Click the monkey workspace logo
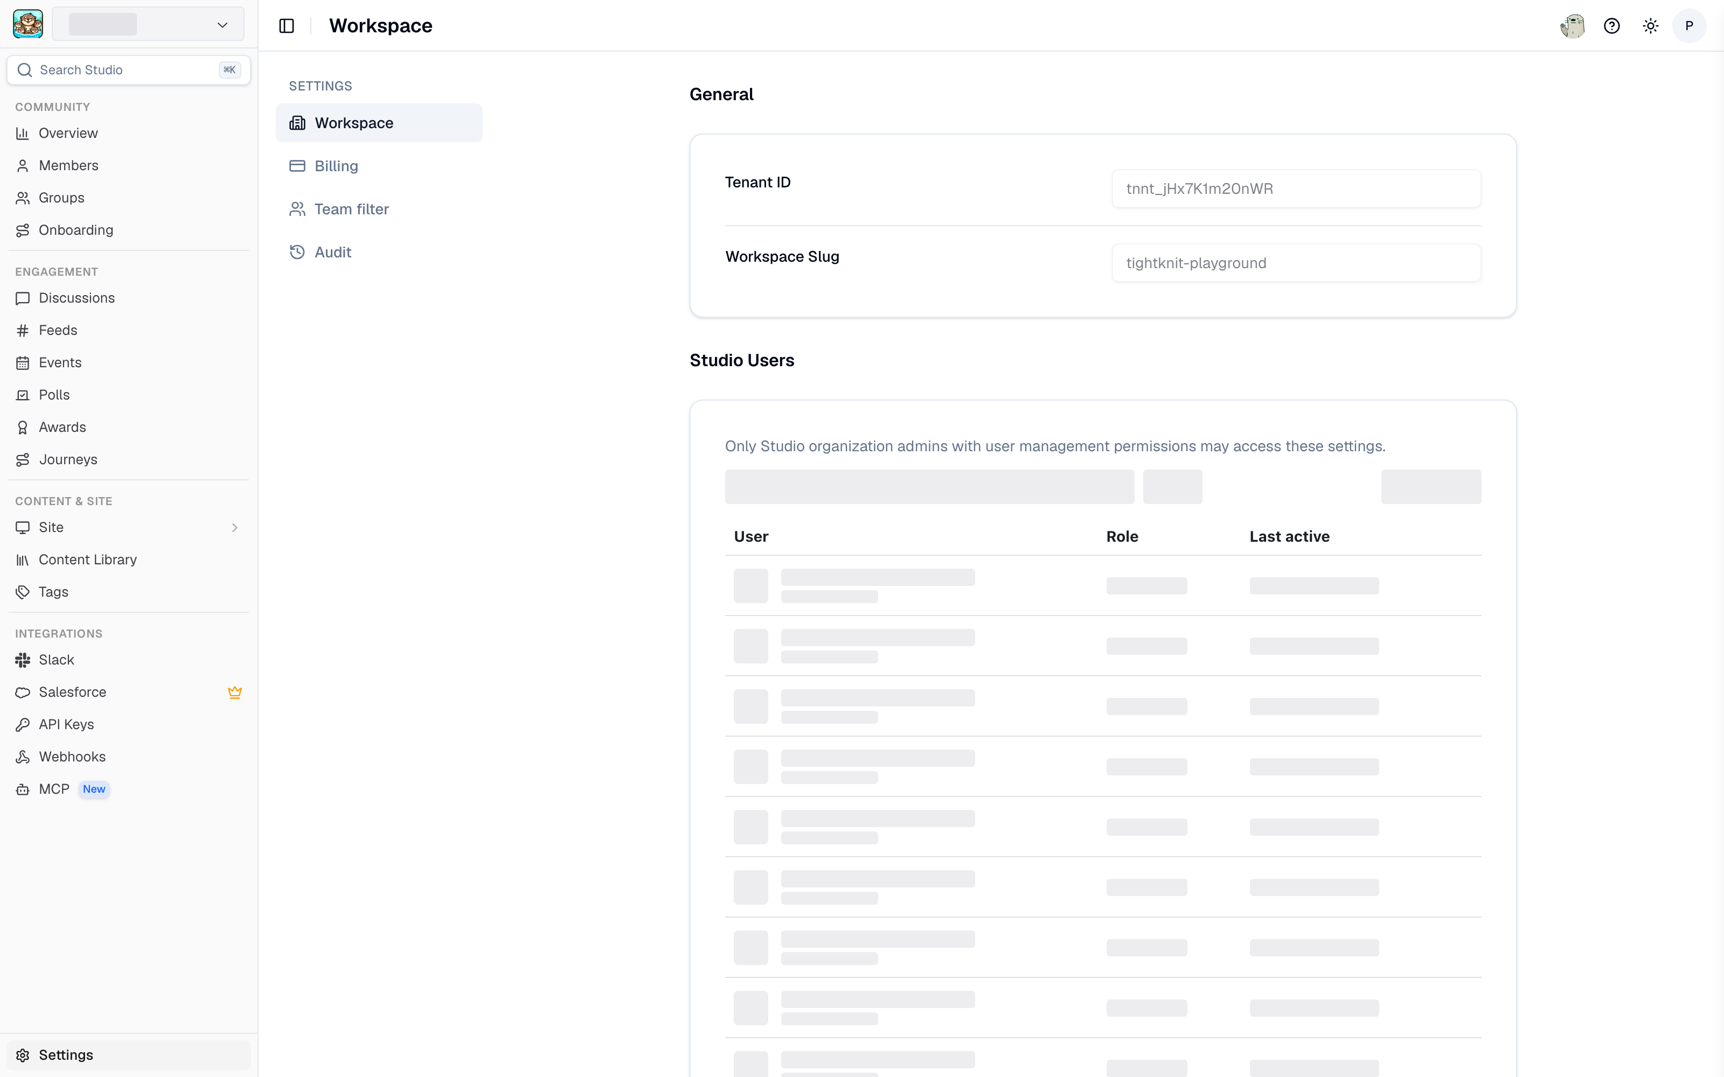The image size is (1724, 1077). 28,24
